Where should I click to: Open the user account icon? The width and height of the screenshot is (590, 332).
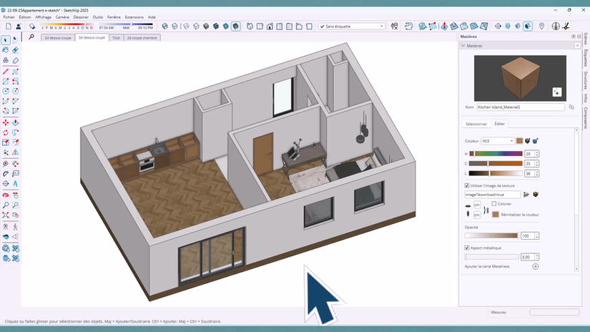pyautogui.click(x=18, y=26)
